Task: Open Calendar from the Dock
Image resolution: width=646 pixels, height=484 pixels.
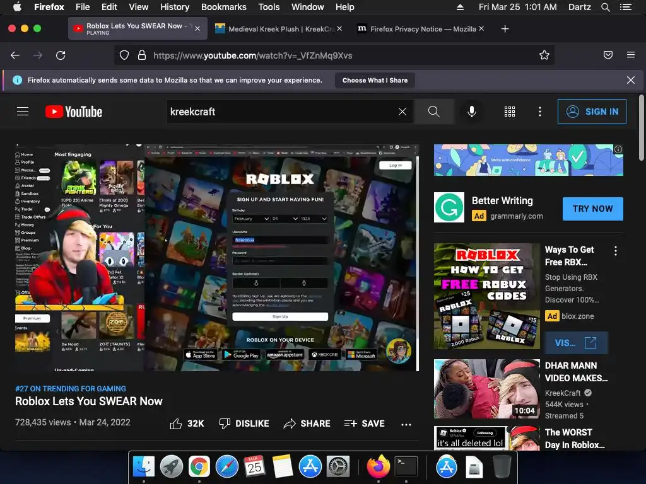Action: click(x=254, y=467)
